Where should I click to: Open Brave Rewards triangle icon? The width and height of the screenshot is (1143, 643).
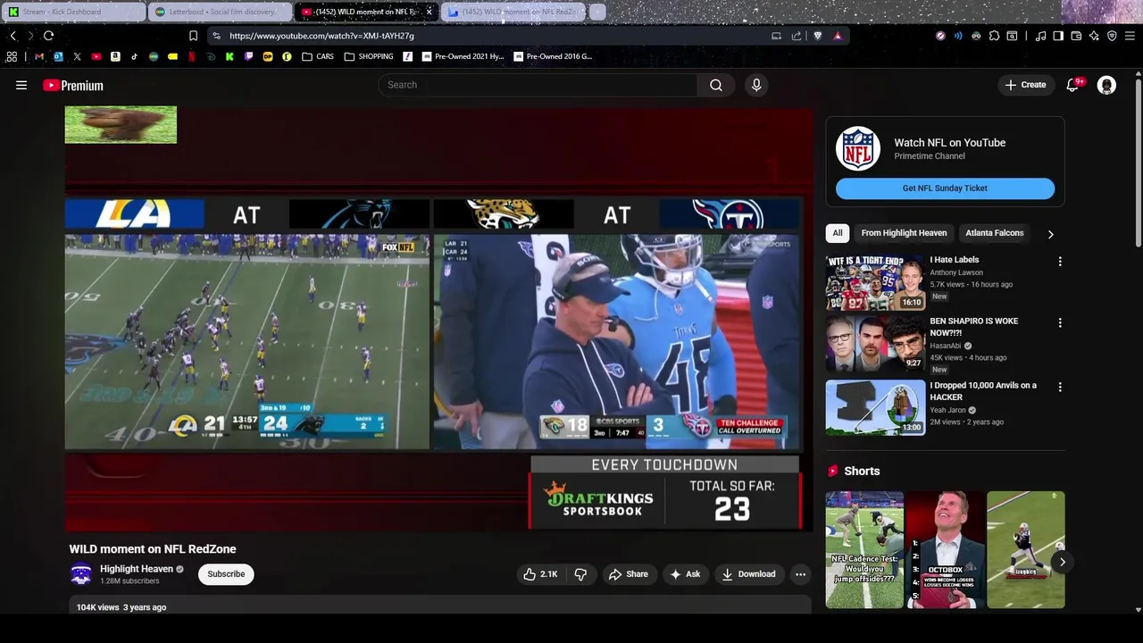pos(838,36)
